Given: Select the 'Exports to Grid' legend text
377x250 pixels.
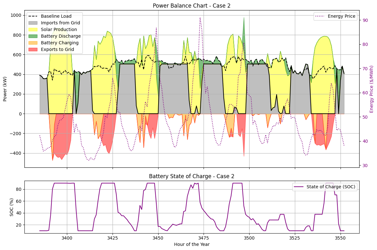Looking at the screenshot, I should (x=57, y=49).
